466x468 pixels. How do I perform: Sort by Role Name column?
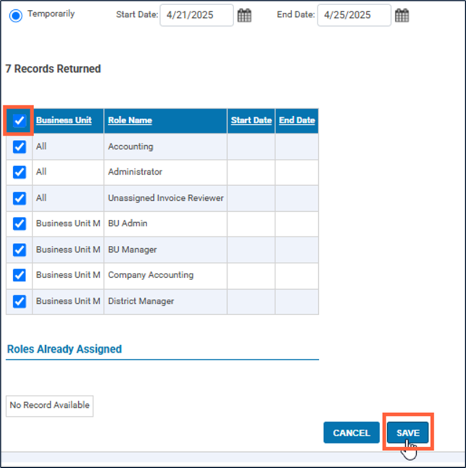130,120
